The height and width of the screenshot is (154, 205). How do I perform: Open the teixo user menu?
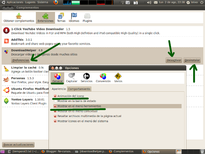tap(192, 2)
